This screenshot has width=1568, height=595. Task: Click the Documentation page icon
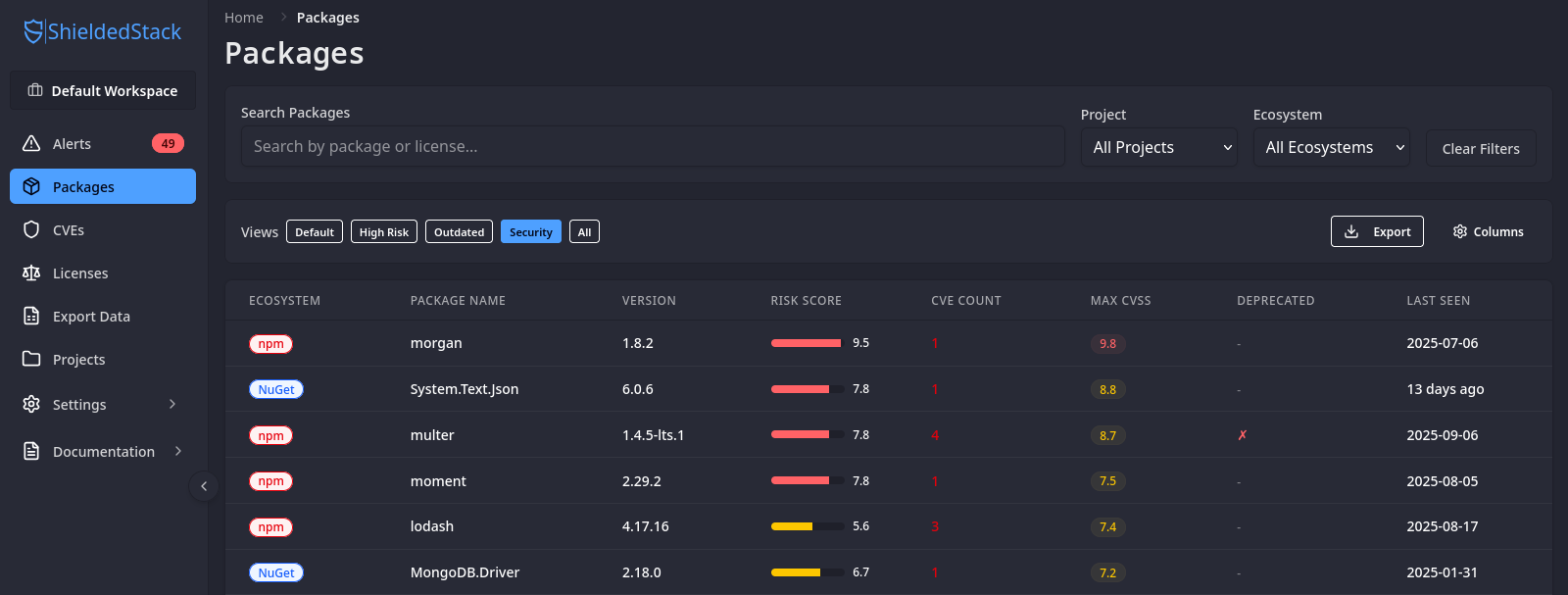click(x=31, y=451)
